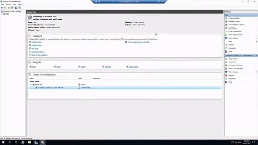Click Close Connection in the Actions pane

tap(235, 31)
